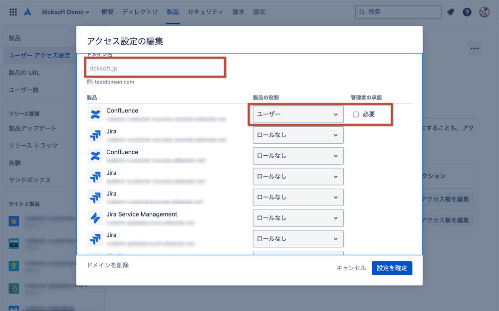Screen dimensions: 499x311
Task: Confirm with the 設定を確定 button
Action: click(392, 268)
